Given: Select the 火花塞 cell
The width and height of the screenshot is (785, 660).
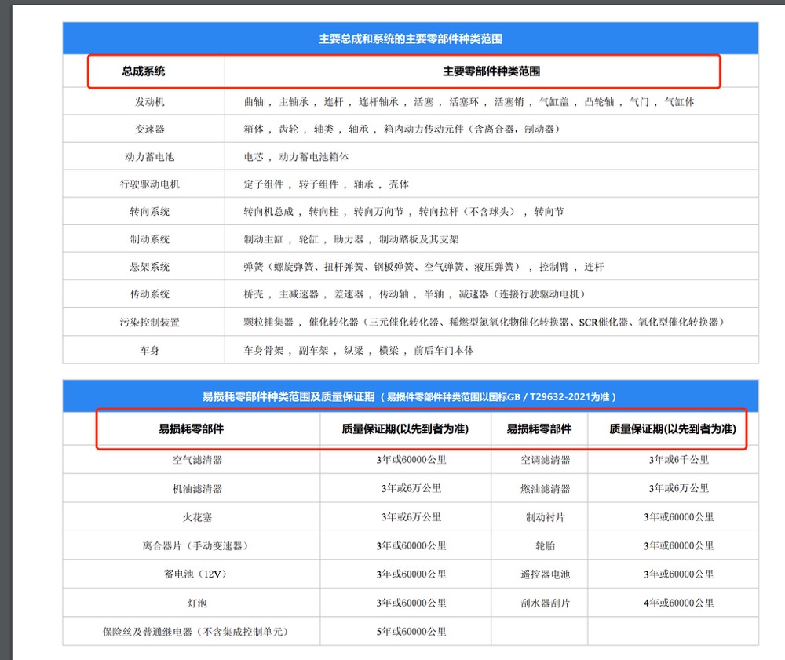Looking at the screenshot, I should coord(197,517).
